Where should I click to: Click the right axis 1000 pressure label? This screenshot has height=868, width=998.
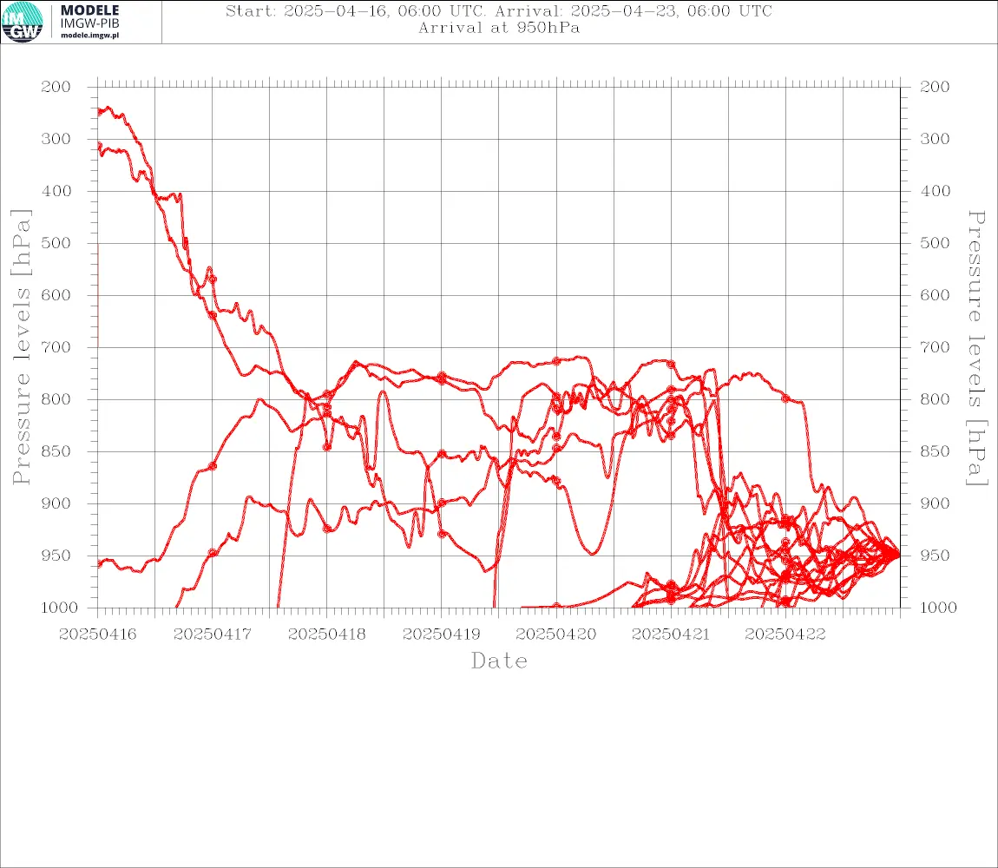[x=938, y=608]
